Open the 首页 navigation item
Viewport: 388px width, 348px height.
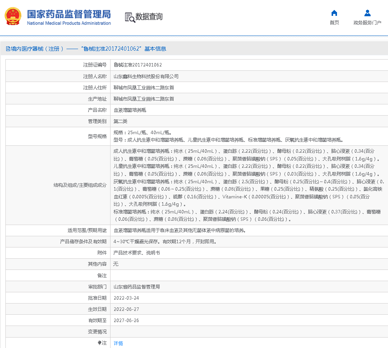pos(334,22)
